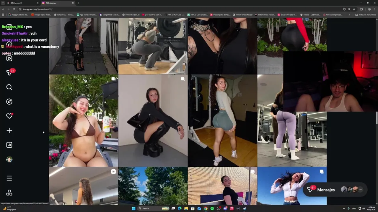This screenshot has height=212, width=378.
Task: Open the Explore compass icon
Action: pos(9,102)
